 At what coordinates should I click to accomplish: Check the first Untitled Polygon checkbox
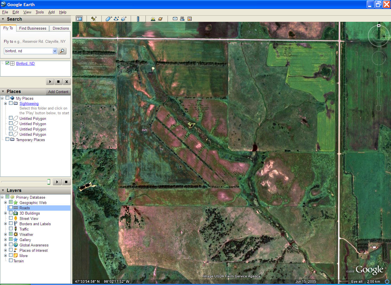coord(11,118)
